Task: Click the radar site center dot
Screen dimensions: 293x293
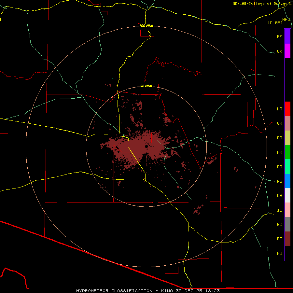Action: coord(146,146)
